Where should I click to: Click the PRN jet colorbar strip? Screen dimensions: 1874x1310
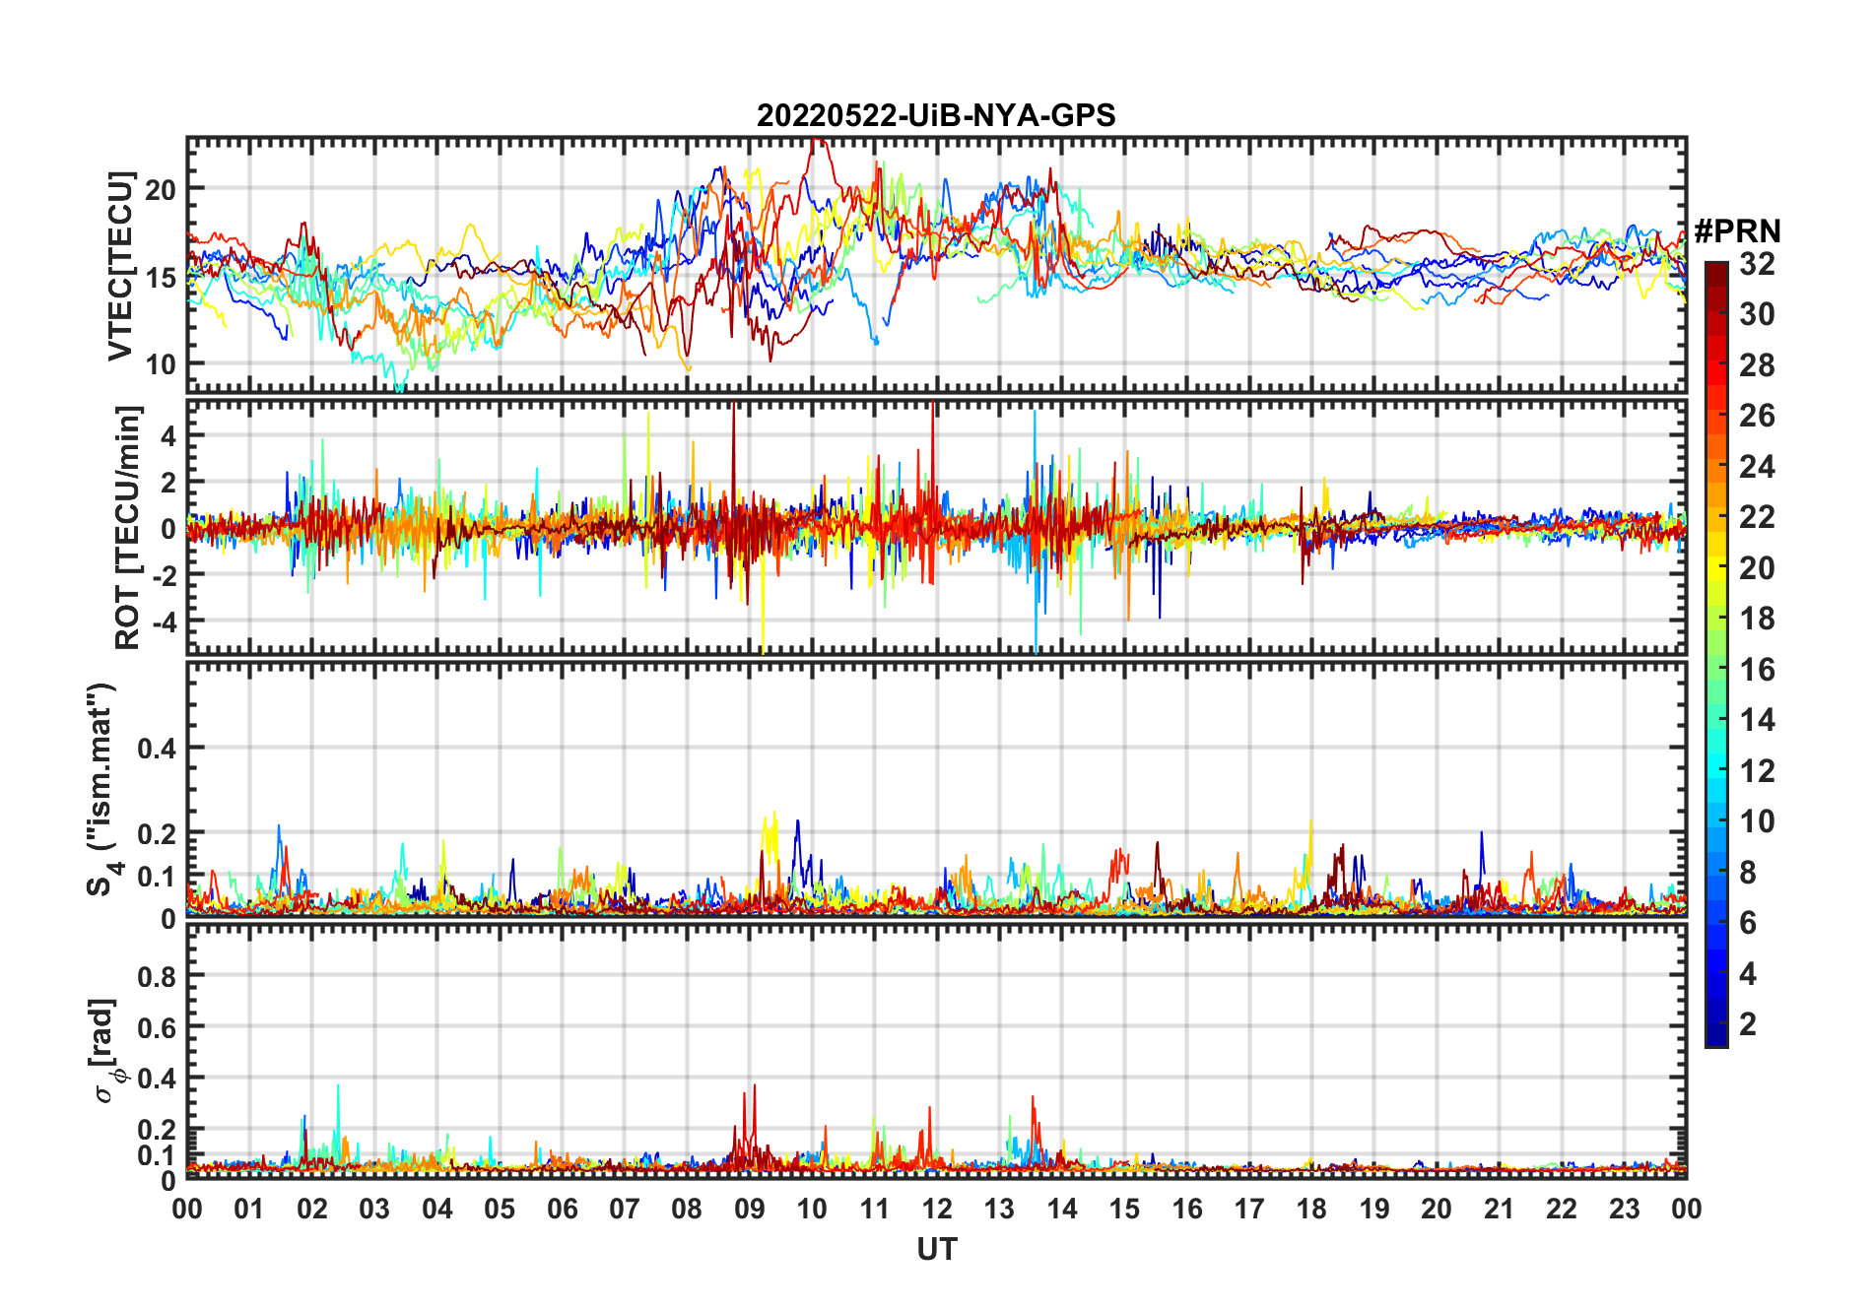[1715, 654]
